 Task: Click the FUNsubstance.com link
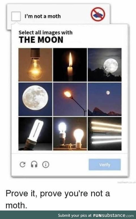click(113, 215)
